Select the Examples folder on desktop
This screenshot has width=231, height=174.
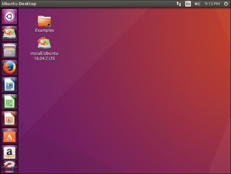pos(44,24)
